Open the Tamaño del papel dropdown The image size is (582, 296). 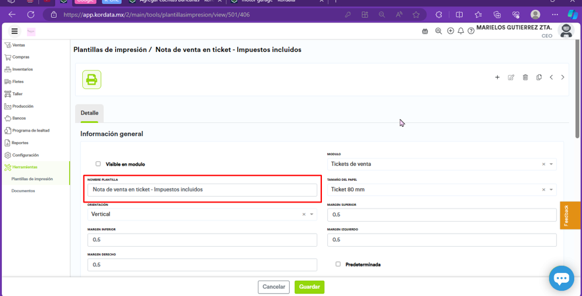[551, 189]
